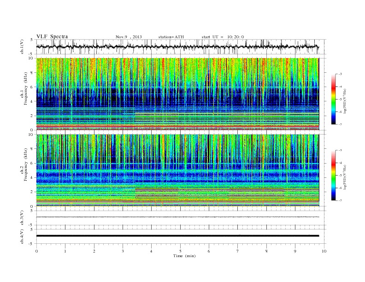Click the time axis tick label '8'
This screenshot has height=282, width=365.
tap(266, 251)
